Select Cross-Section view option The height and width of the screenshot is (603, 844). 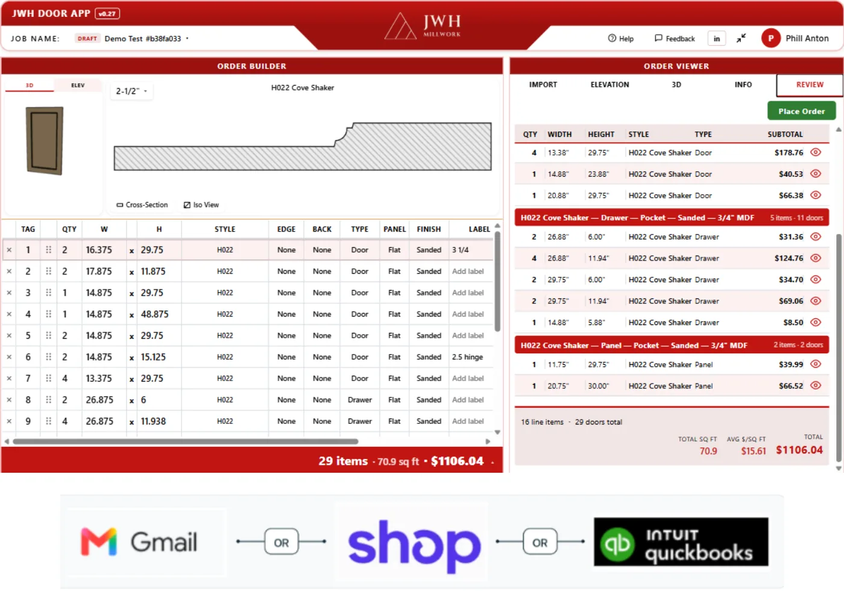142,205
